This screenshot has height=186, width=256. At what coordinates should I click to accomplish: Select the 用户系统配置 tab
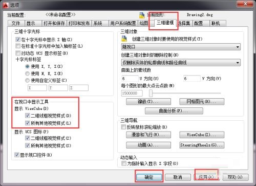pos(123,23)
